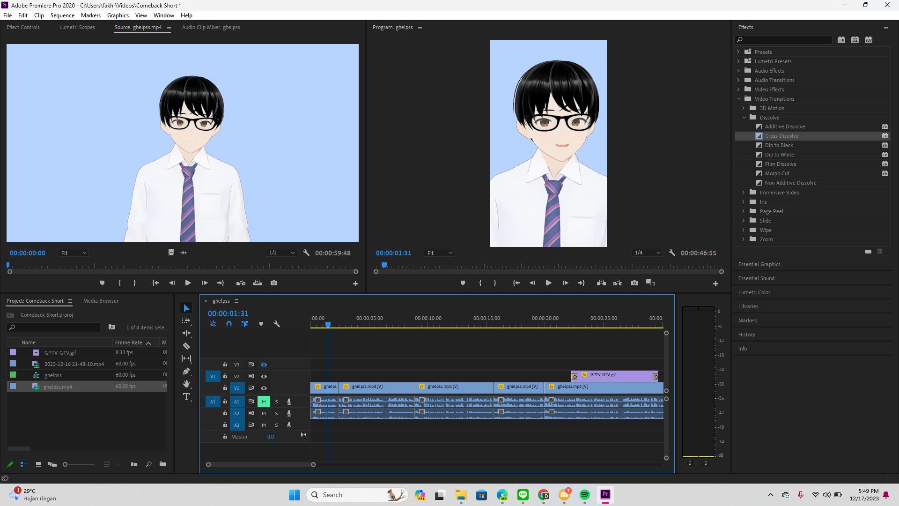
Task: Play the Program monitor
Action: 548,283
